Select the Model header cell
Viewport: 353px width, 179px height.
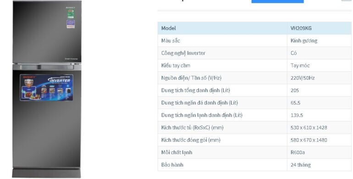222,28
